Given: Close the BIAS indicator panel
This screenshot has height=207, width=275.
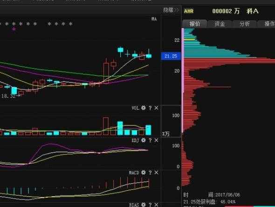Looking at the screenshot, I should (156, 205).
